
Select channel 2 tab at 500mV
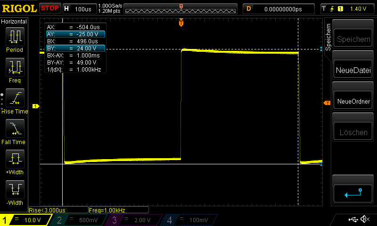(x=78, y=220)
